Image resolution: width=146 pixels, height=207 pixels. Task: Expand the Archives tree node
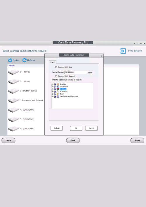click(53, 89)
